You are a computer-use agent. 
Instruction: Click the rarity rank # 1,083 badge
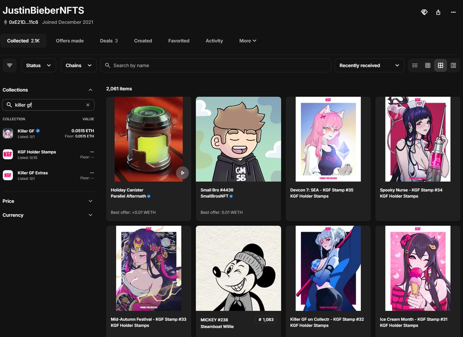pyautogui.click(x=266, y=319)
